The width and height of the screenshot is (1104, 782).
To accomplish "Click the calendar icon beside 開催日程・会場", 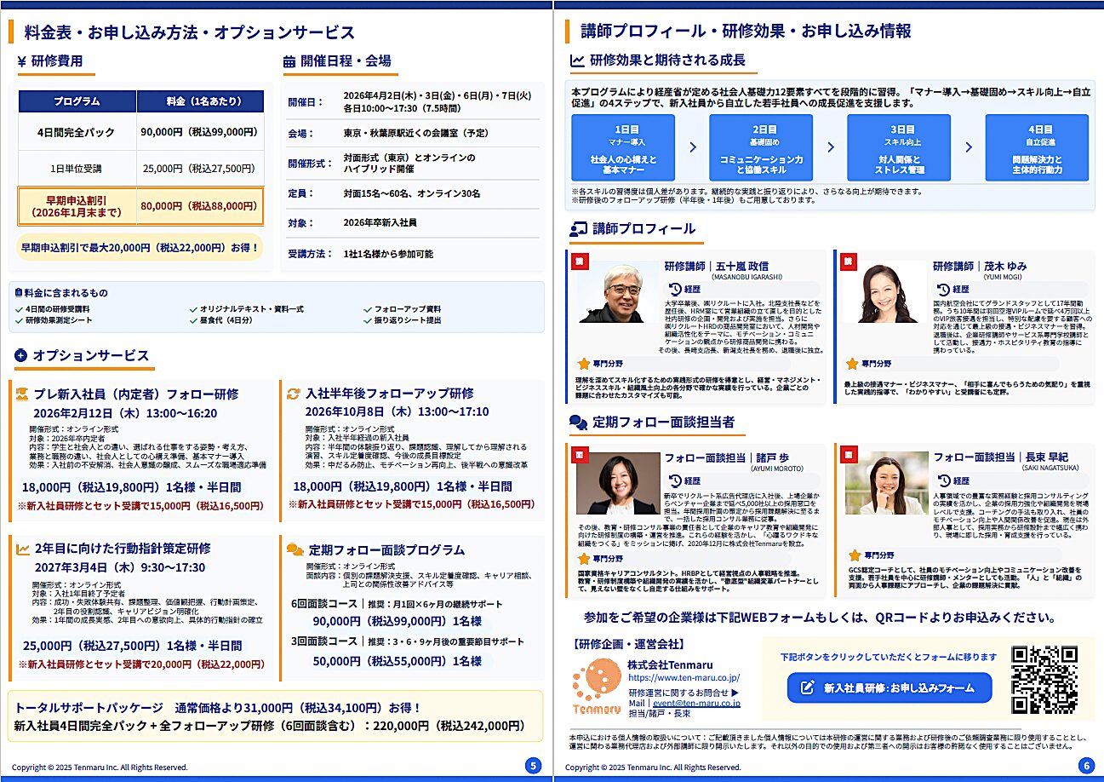I will pos(289,61).
